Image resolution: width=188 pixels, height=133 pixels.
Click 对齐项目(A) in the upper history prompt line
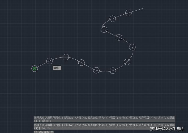[x=146, y=118]
